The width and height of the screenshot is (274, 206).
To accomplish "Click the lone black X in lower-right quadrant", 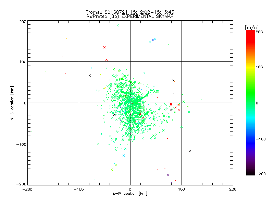I will tap(190, 151).
